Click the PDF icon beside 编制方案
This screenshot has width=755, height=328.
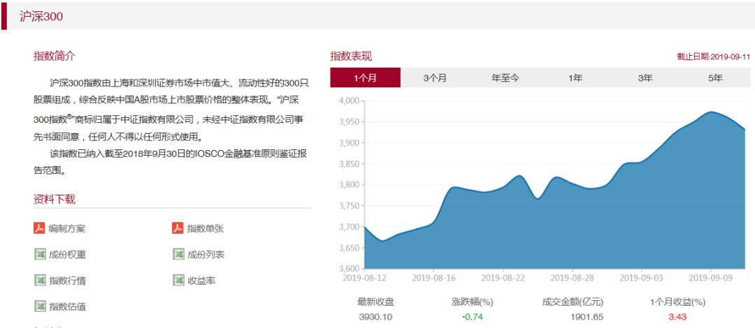[x=40, y=228]
